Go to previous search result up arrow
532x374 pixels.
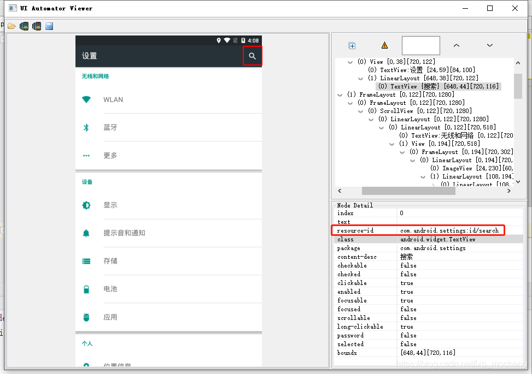[457, 45]
